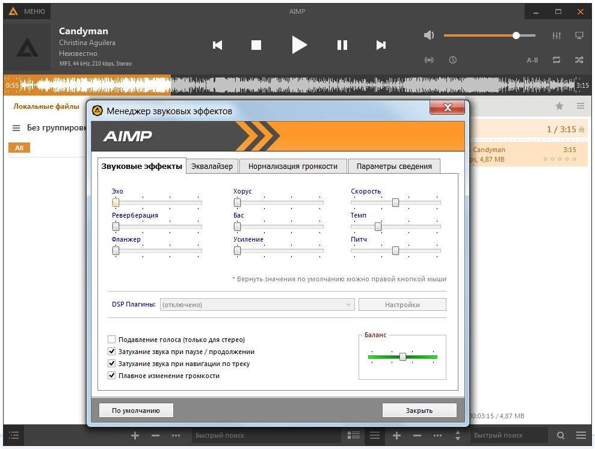
Task: Switch to compact display mode icon
Action: 579,35
